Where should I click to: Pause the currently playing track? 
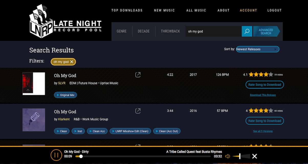56,155
